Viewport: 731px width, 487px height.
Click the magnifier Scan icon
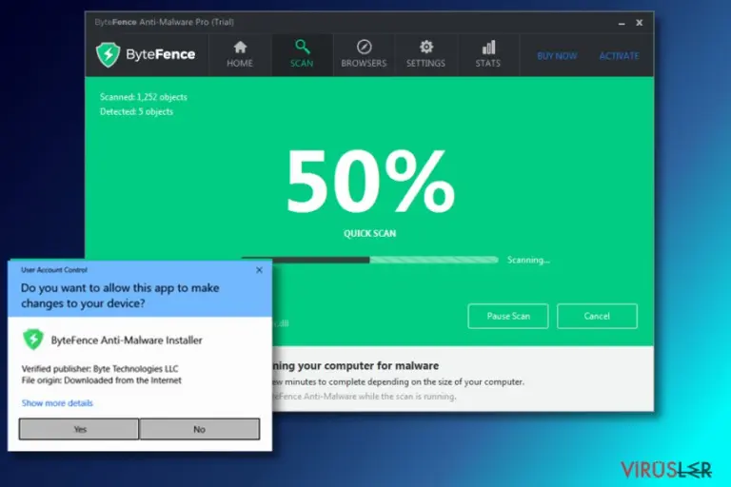click(302, 47)
